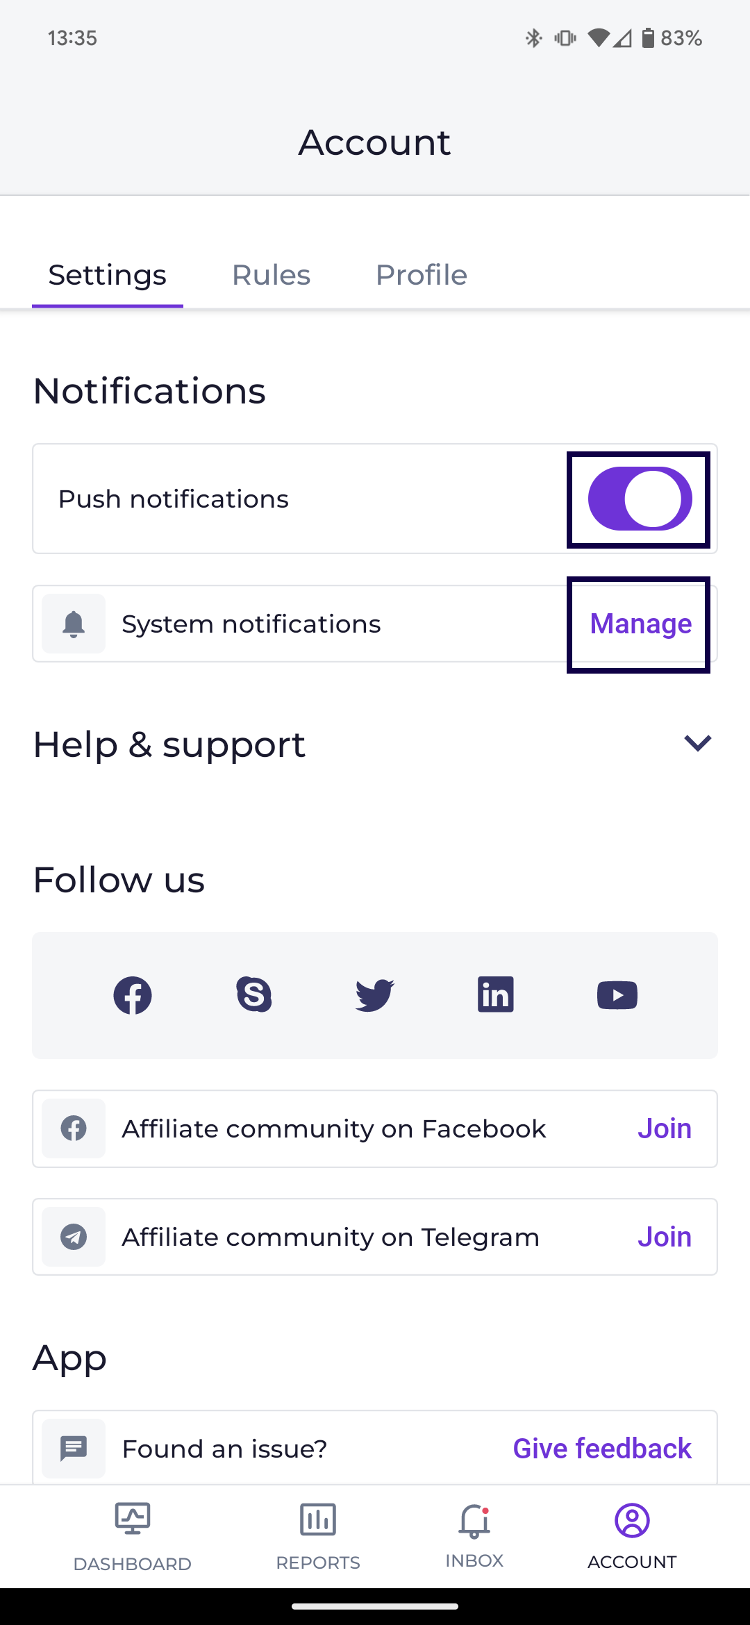This screenshot has height=1625, width=750.
Task: Tap the Help & support heading
Action: [x=169, y=745]
